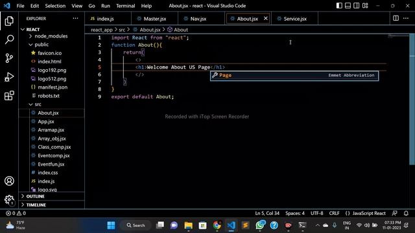Toggle the bottom panel layout icon
Image resolution: width=415 pixels, height=233 pixels.
click(348, 6)
